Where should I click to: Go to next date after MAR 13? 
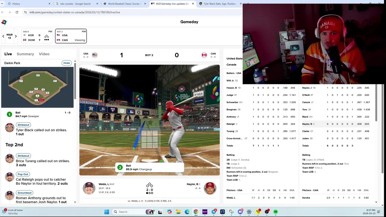click(16, 36)
